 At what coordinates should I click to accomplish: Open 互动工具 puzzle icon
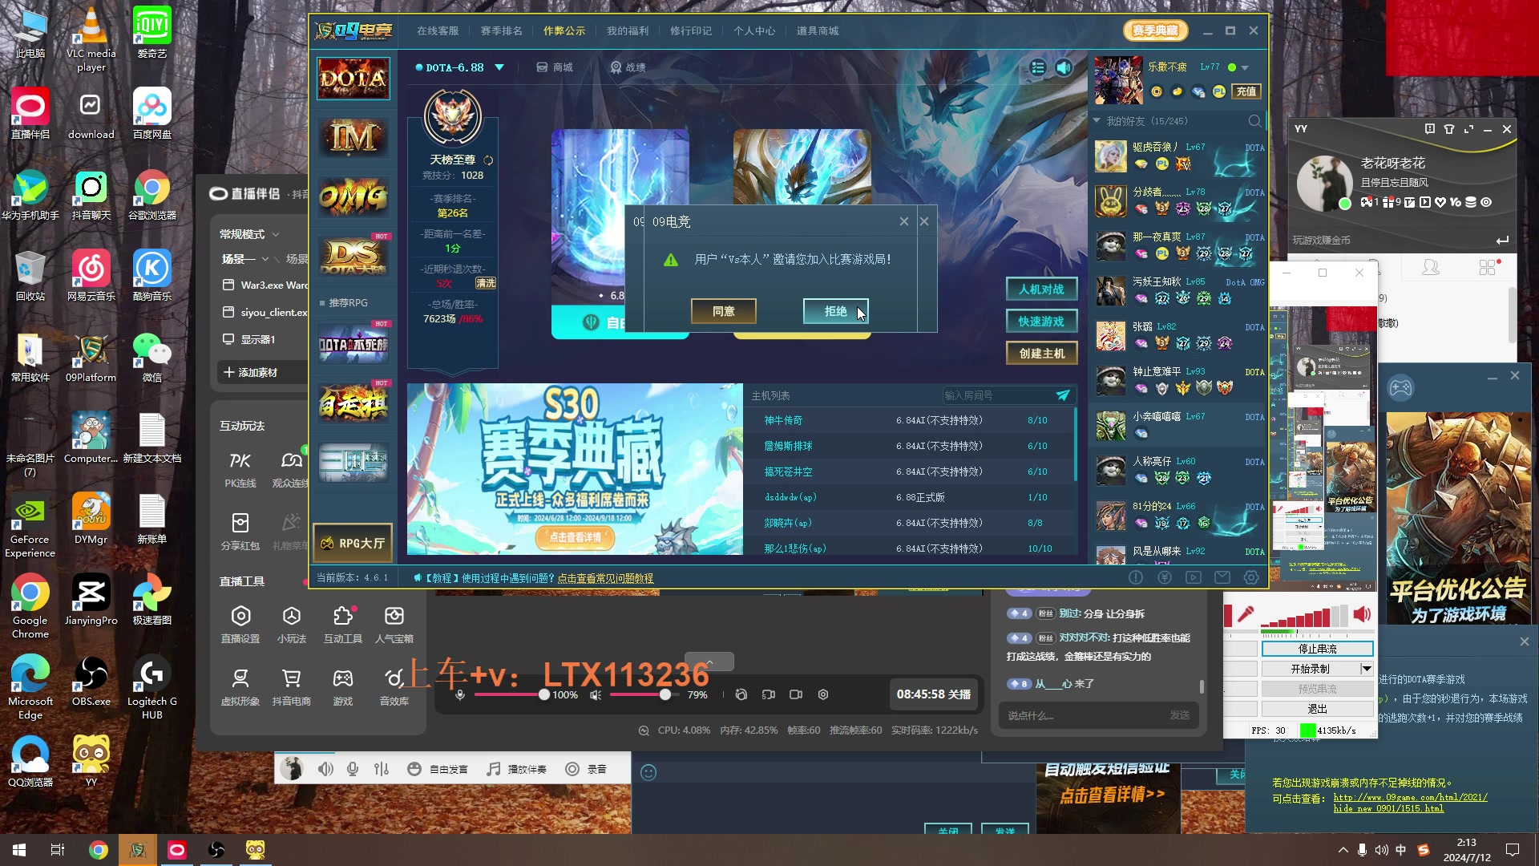[343, 625]
